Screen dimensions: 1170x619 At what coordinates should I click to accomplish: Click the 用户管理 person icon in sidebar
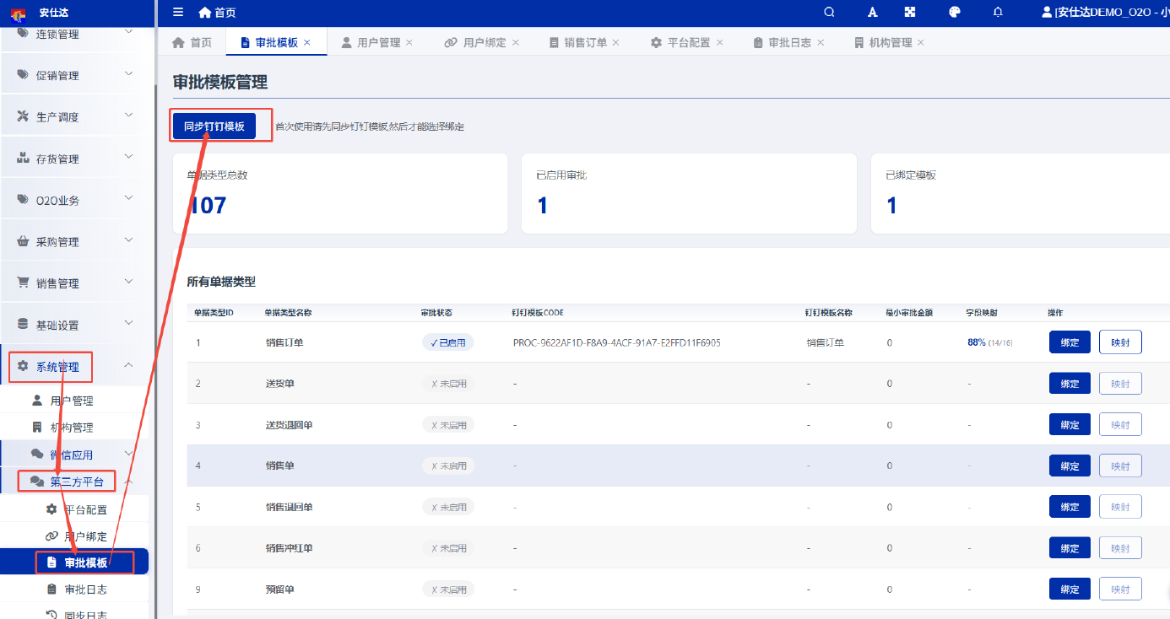(x=37, y=401)
